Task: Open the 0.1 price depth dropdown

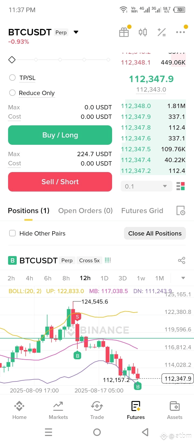Action: coord(146,186)
